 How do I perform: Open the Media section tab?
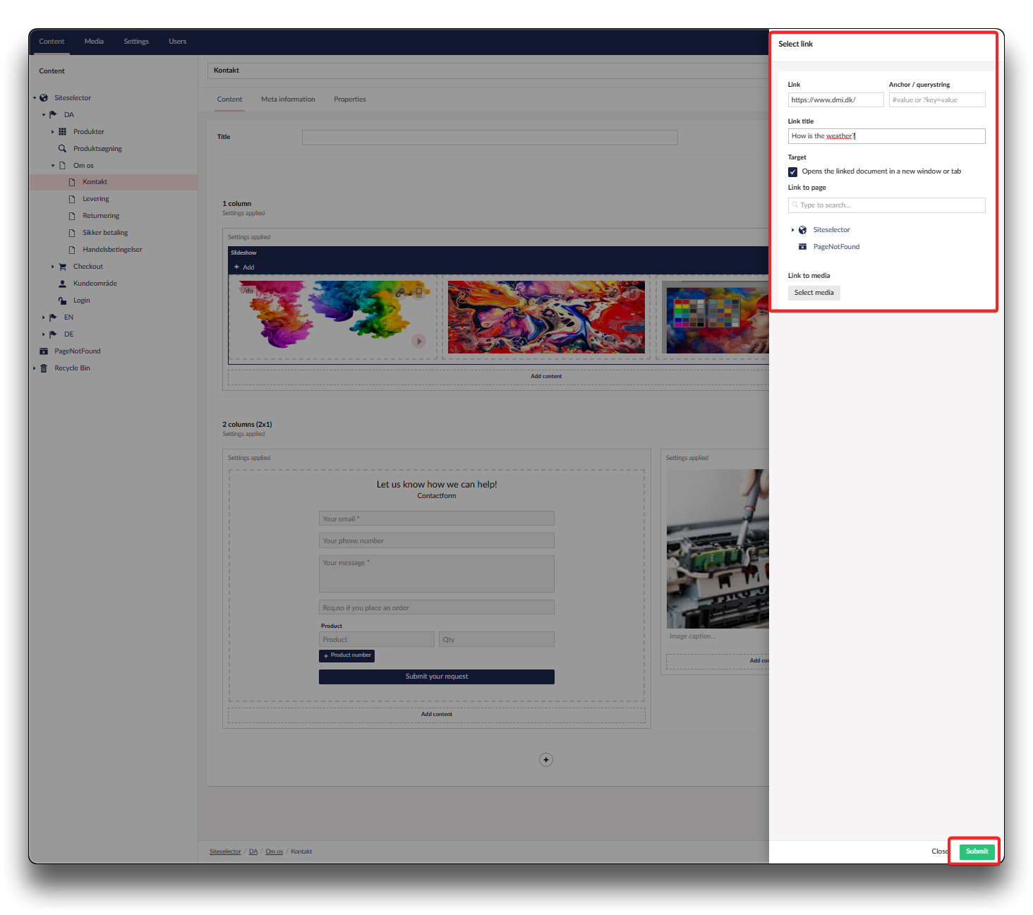click(x=94, y=42)
